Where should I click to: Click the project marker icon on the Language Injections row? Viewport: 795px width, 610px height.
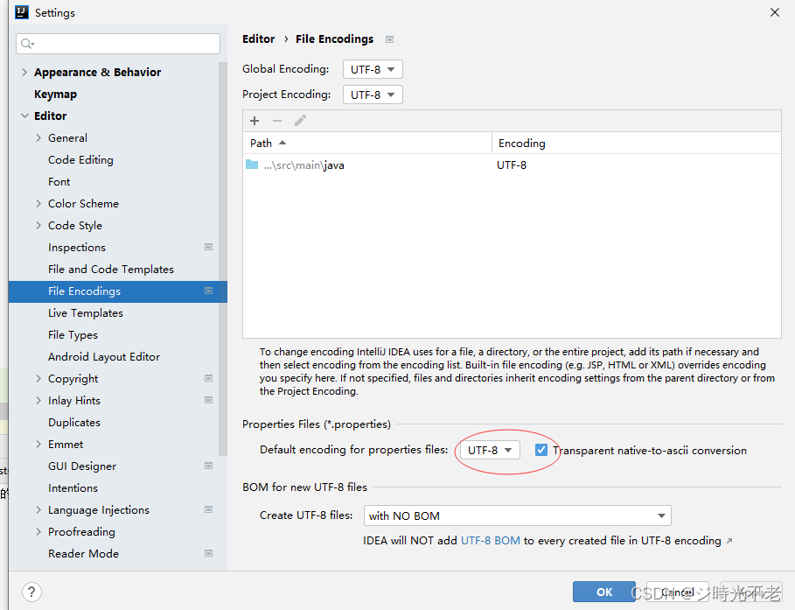[208, 509]
